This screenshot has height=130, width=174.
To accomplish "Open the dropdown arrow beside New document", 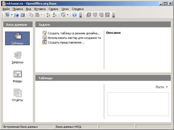I will tap(12, 15).
